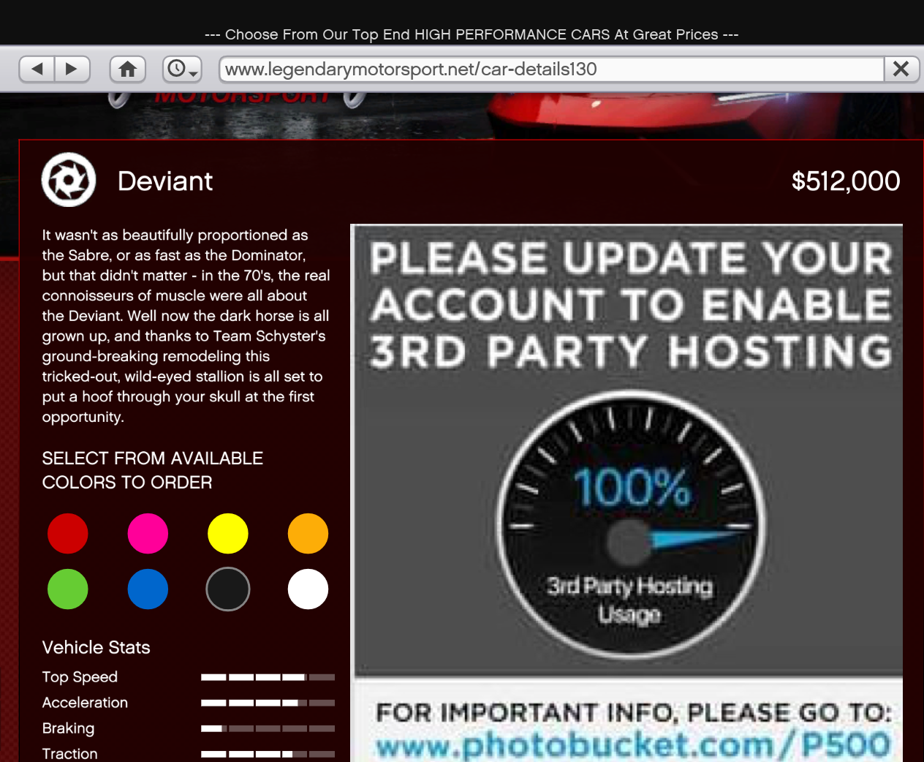Screen dimensions: 924x762
Task: Select the pink color swatch
Action: click(x=148, y=534)
